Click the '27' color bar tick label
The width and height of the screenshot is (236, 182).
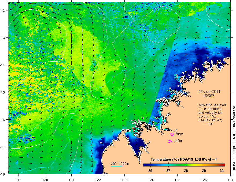tap(168, 171)
